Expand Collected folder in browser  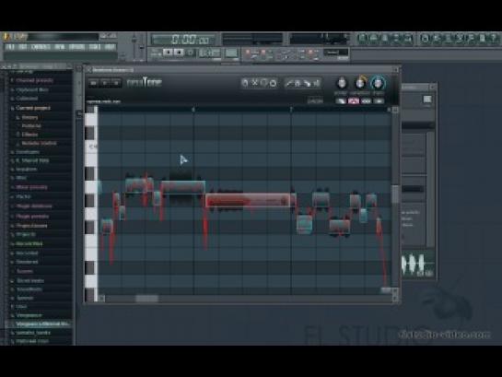tap(27, 99)
